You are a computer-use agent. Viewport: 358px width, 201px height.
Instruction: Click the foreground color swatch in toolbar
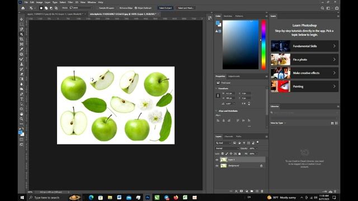[20, 132]
